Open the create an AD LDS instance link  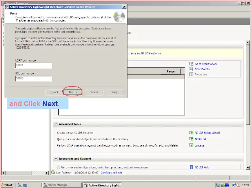145,53
